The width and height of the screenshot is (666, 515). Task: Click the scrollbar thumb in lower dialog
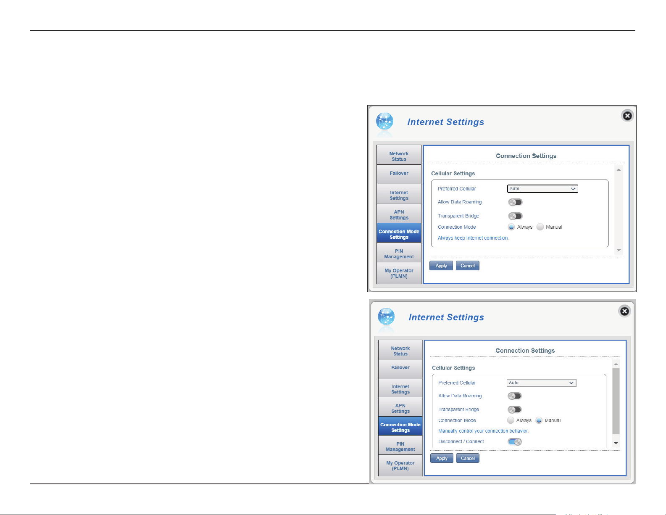click(616, 401)
